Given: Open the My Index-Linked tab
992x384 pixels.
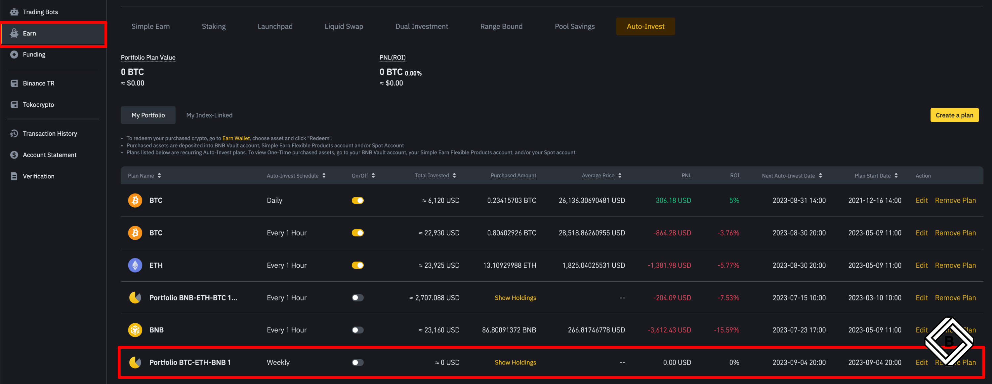Looking at the screenshot, I should pyautogui.click(x=209, y=115).
